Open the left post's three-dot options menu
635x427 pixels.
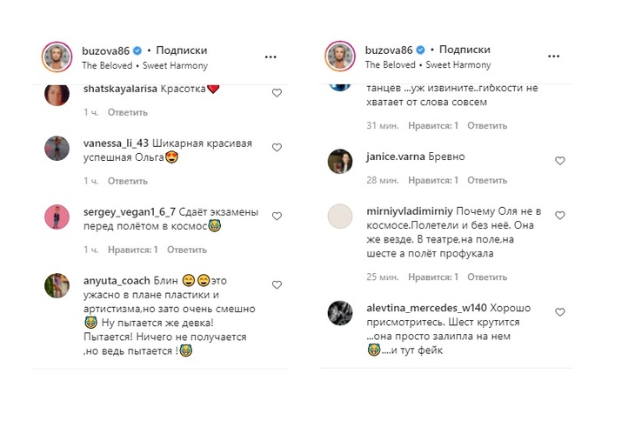pyautogui.click(x=271, y=57)
